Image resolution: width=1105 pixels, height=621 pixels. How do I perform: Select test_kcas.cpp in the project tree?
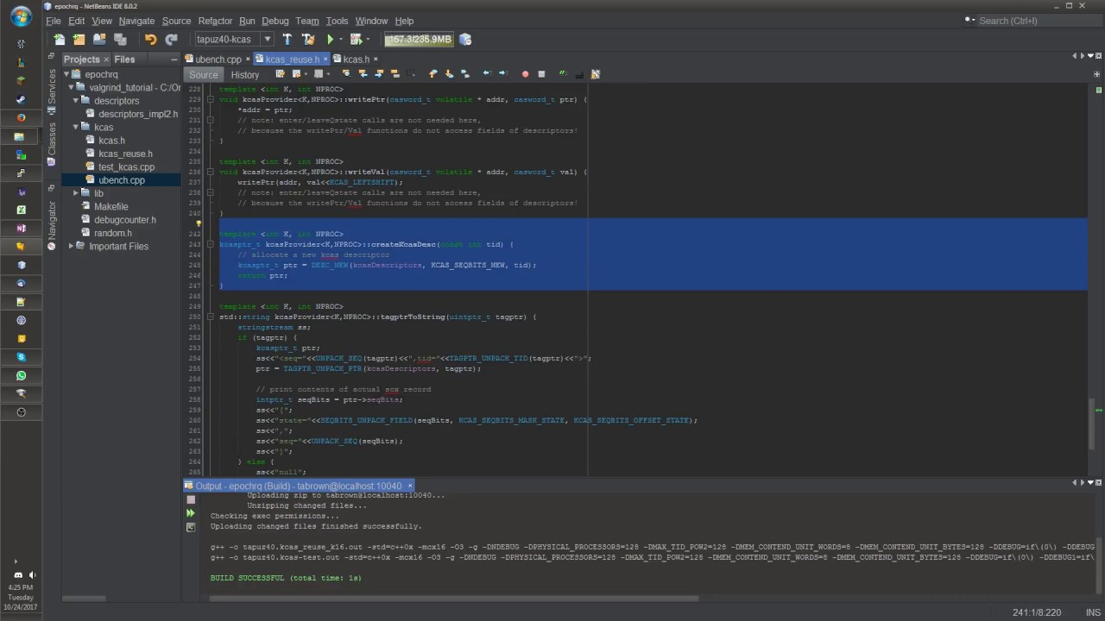click(126, 167)
